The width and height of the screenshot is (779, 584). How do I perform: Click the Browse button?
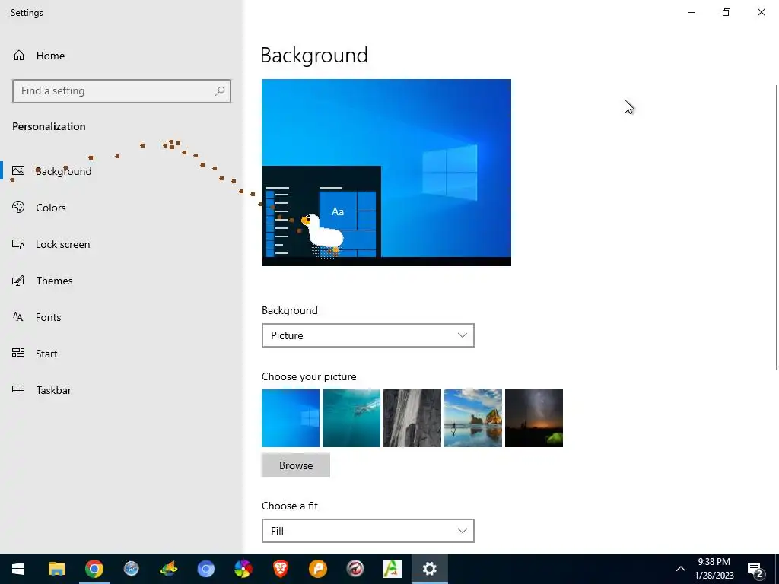[296, 465]
